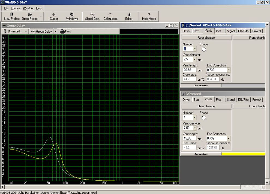
Task: Click the Vent length field in project 1
Action: point(189,70)
